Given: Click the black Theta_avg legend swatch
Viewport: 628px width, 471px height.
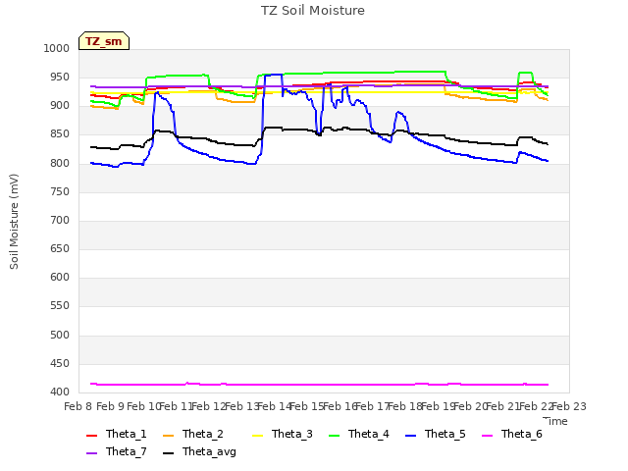Looking at the screenshot, I should [x=168, y=453].
